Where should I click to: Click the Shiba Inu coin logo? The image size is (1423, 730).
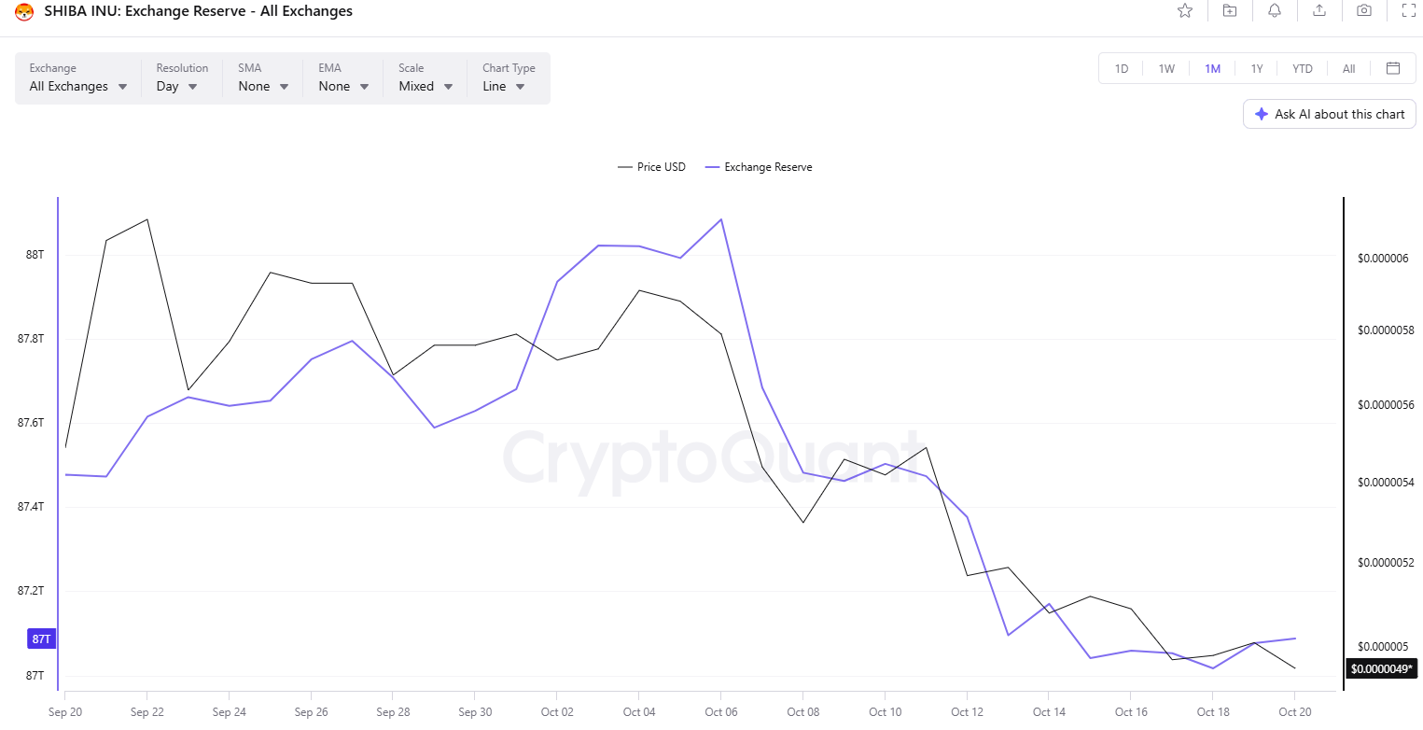pos(24,12)
